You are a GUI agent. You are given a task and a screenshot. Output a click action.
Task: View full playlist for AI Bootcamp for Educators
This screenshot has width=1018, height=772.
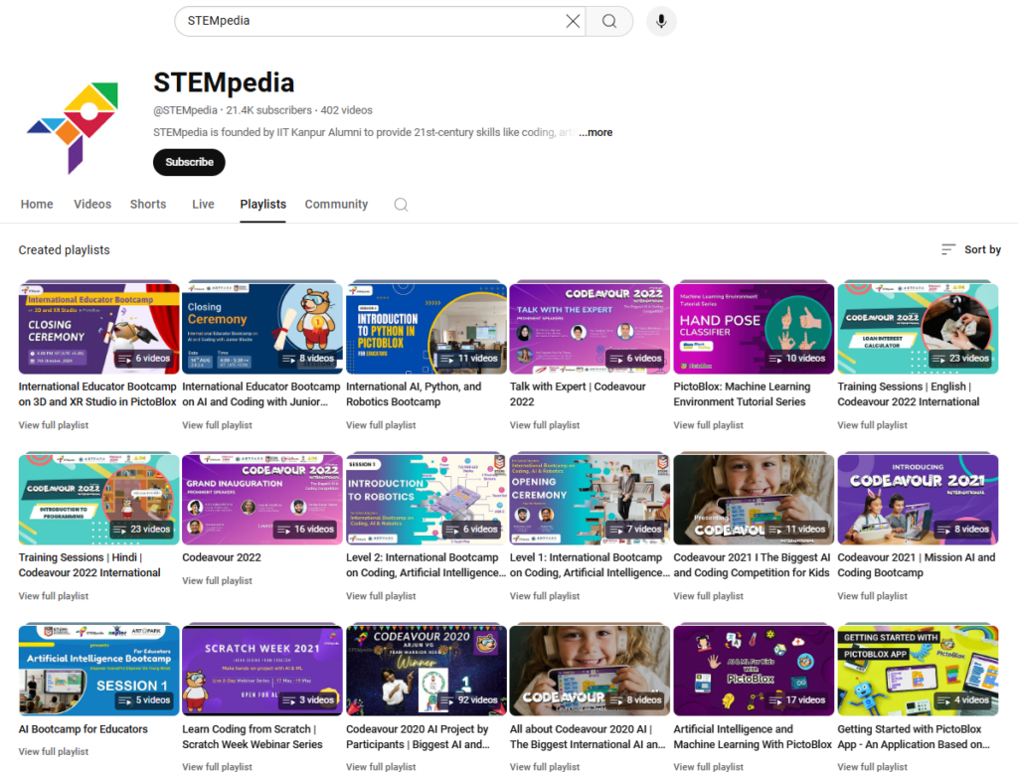pos(54,752)
